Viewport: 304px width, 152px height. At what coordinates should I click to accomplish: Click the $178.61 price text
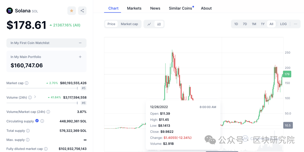click(x=26, y=25)
